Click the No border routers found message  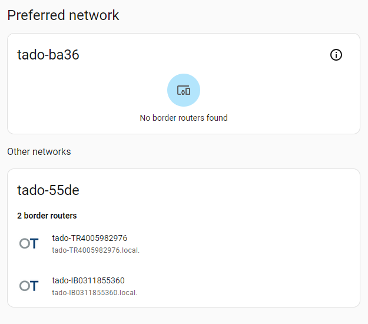pyautogui.click(x=184, y=118)
